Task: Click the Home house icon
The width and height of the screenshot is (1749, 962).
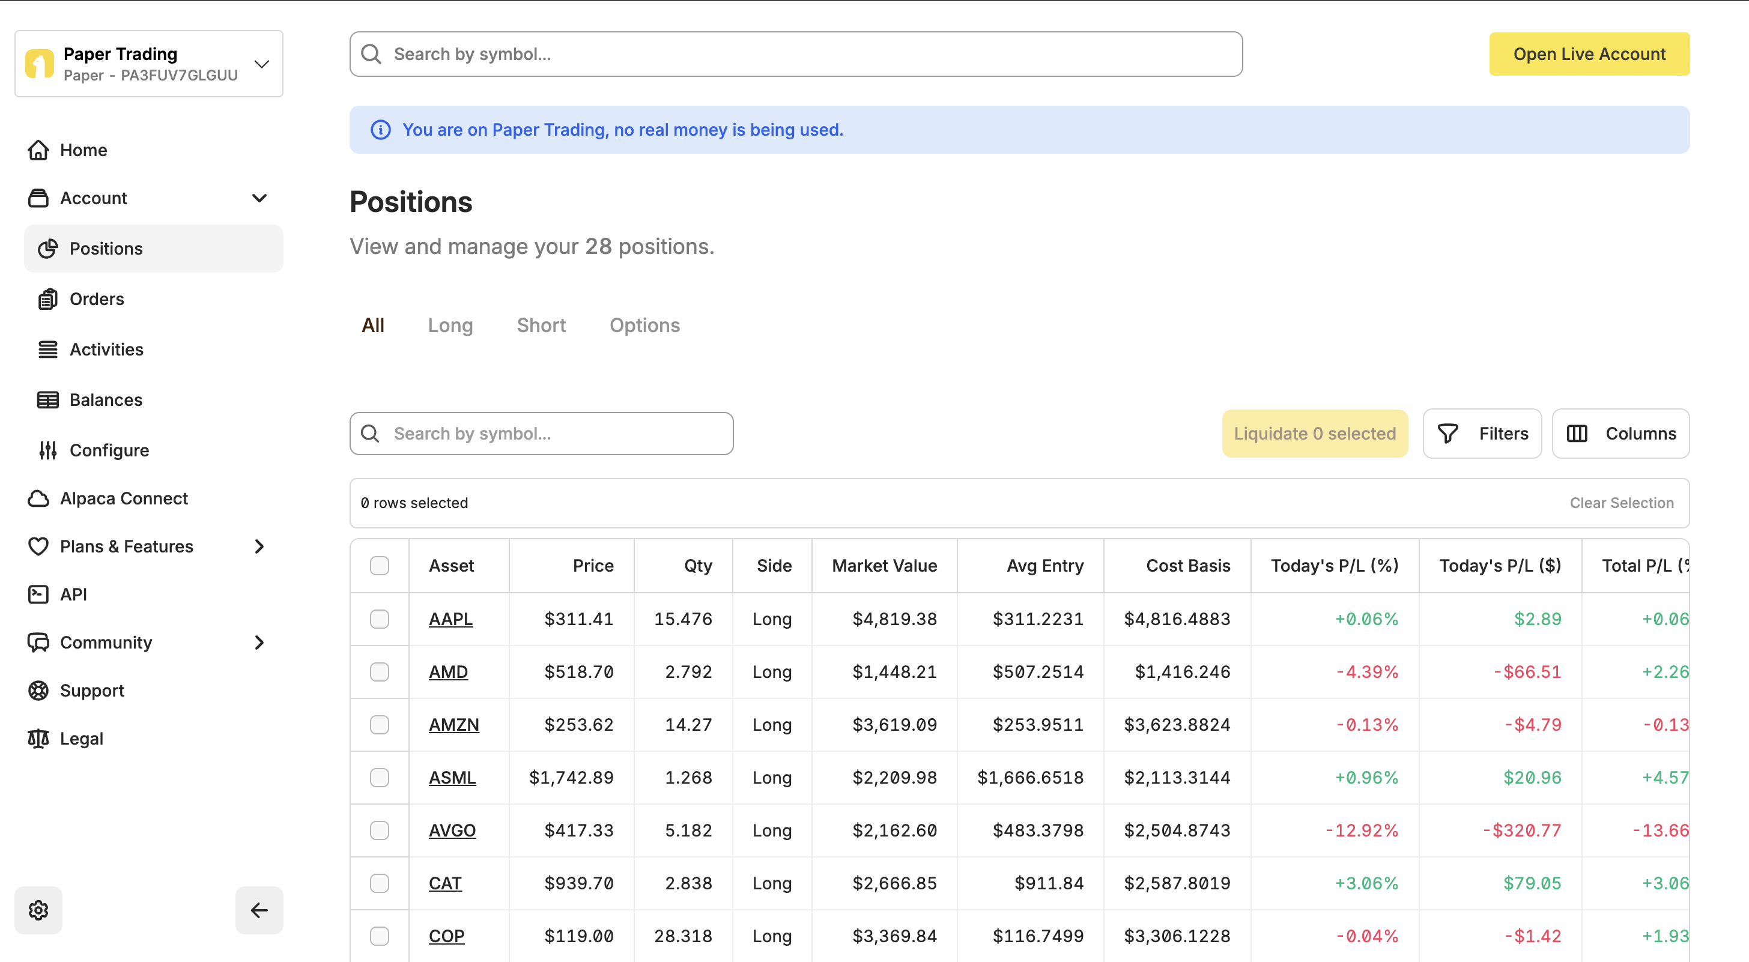Action: coord(38,150)
